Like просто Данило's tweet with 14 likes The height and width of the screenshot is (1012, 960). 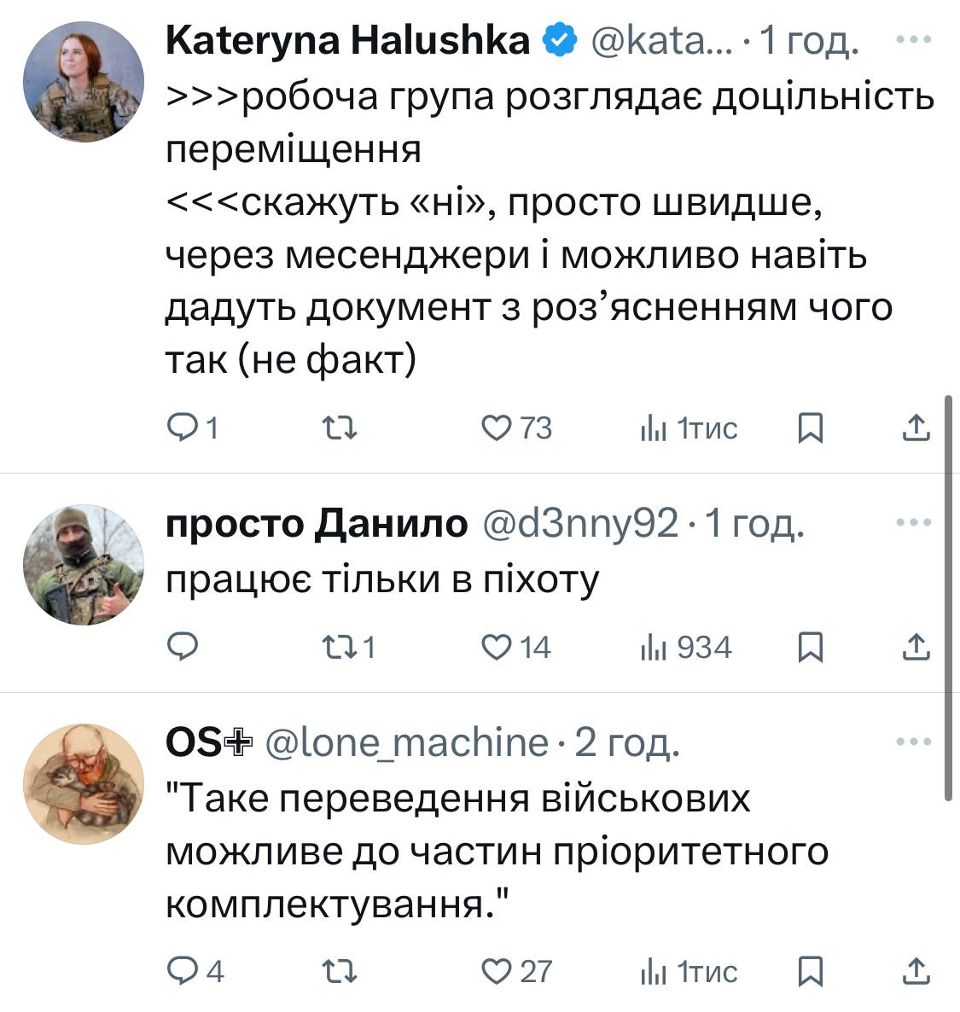coord(496,648)
